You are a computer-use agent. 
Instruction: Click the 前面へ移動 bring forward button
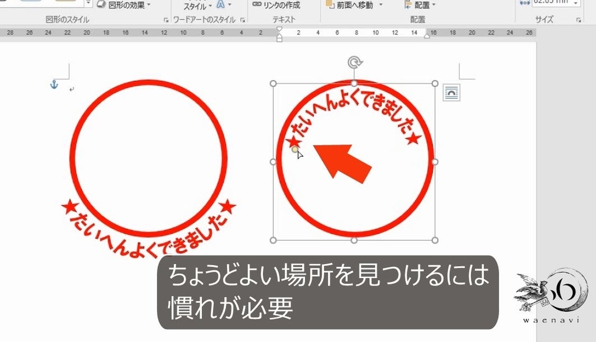coord(350,5)
